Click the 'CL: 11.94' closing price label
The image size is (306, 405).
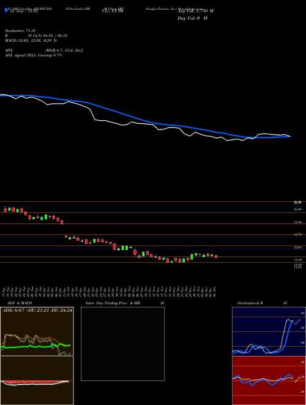click(113, 10)
